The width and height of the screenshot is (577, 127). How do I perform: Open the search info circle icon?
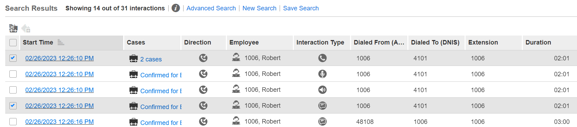click(x=176, y=8)
